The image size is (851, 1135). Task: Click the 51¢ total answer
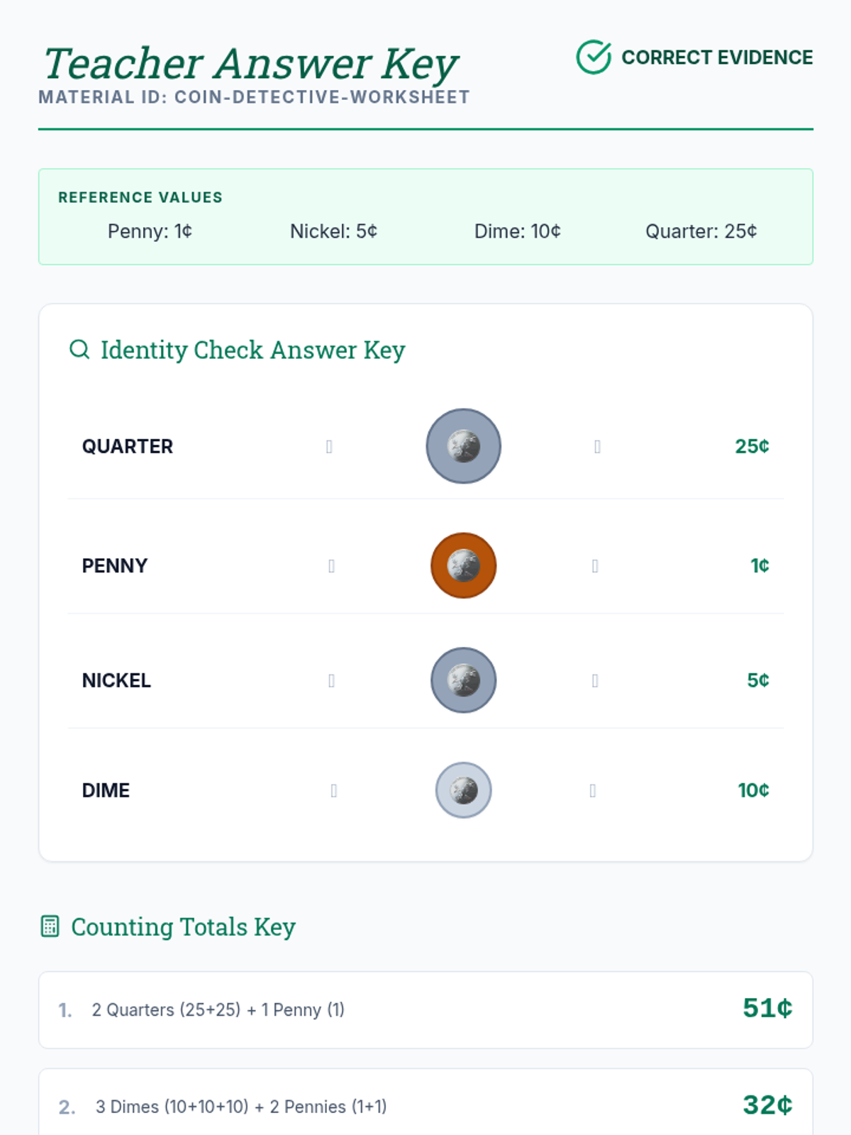pos(767,1008)
